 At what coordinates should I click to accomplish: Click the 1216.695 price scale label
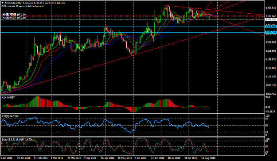click(271, 51)
